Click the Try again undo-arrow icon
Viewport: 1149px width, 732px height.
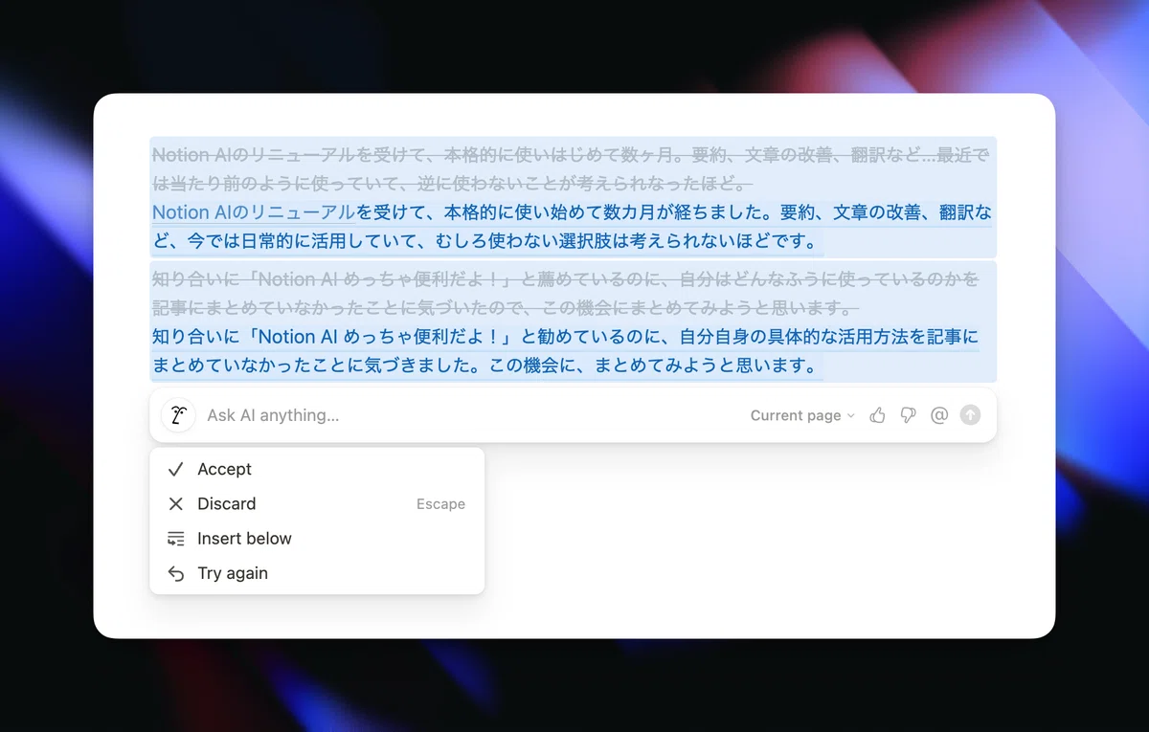point(175,573)
